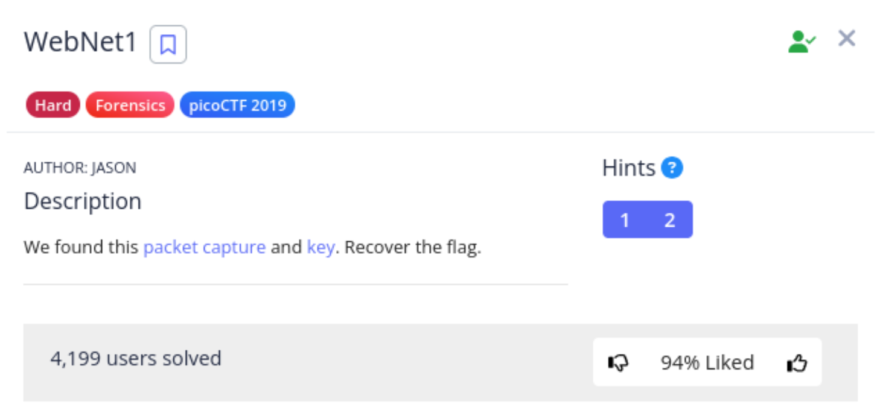This screenshot has width=880, height=410.
Task: Click the green solved-user status icon
Action: click(802, 42)
